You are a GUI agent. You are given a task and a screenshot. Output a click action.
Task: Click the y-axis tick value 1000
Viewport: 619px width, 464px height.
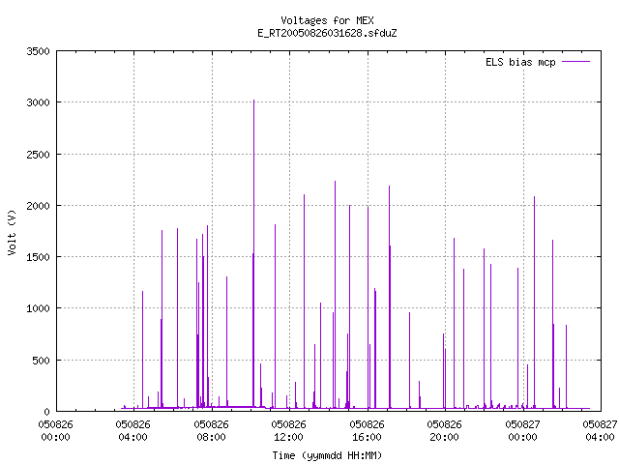coord(38,308)
